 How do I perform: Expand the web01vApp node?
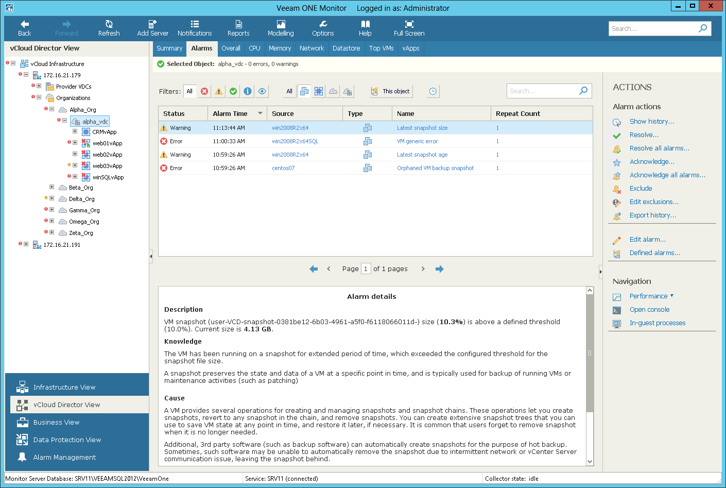pyautogui.click(x=75, y=143)
